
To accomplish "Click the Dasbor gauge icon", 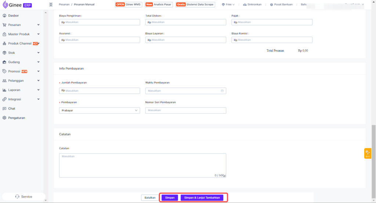I will tap(4, 15).
